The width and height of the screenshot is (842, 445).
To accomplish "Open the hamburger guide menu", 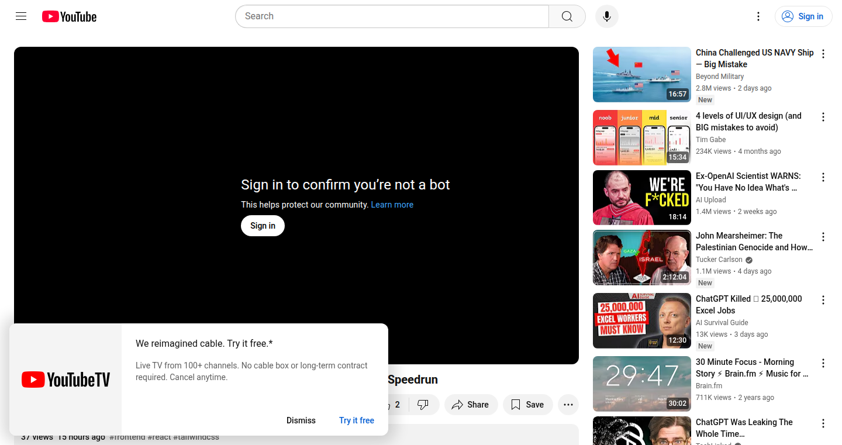I will tap(21, 16).
